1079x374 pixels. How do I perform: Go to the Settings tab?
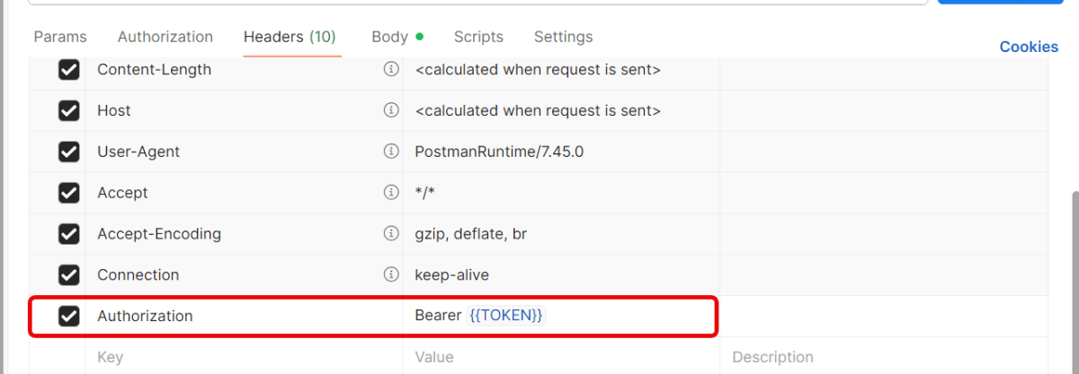point(563,37)
